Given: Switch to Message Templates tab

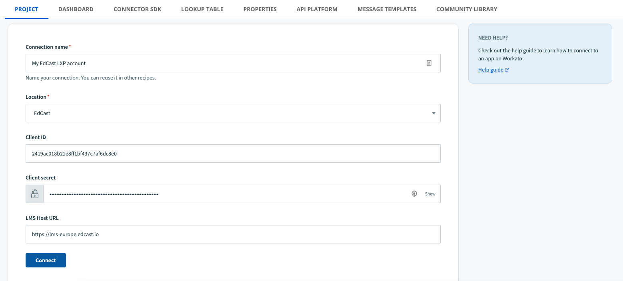Looking at the screenshot, I should click(387, 9).
